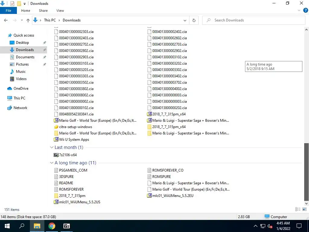Select the PSGAMEDL_COM text file
309x232 pixels.
coord(71,170)
